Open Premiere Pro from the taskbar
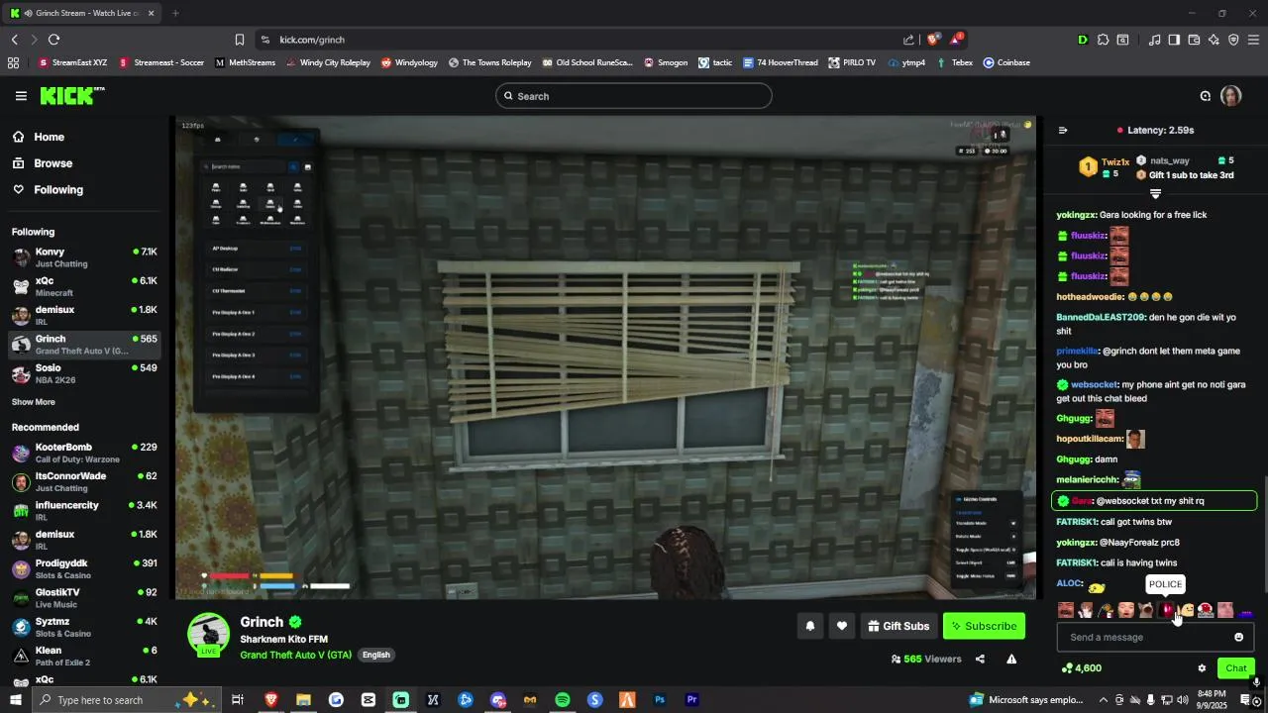The width and height of the screenshot is (1268, 713). [692, 700]
